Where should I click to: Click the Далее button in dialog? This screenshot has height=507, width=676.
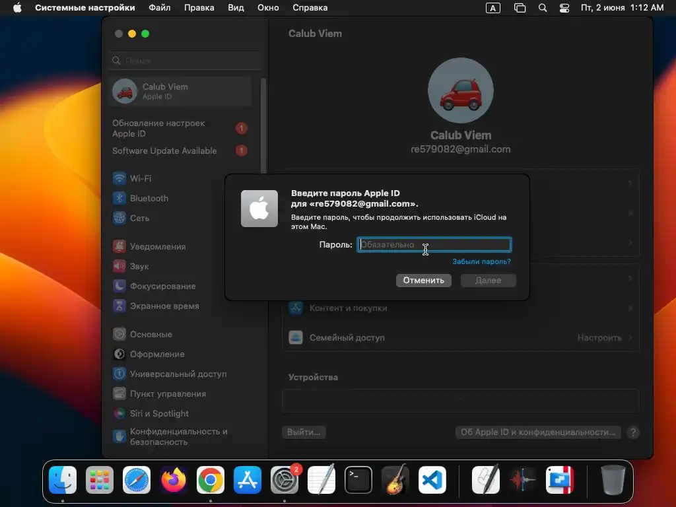coord(488,280)
